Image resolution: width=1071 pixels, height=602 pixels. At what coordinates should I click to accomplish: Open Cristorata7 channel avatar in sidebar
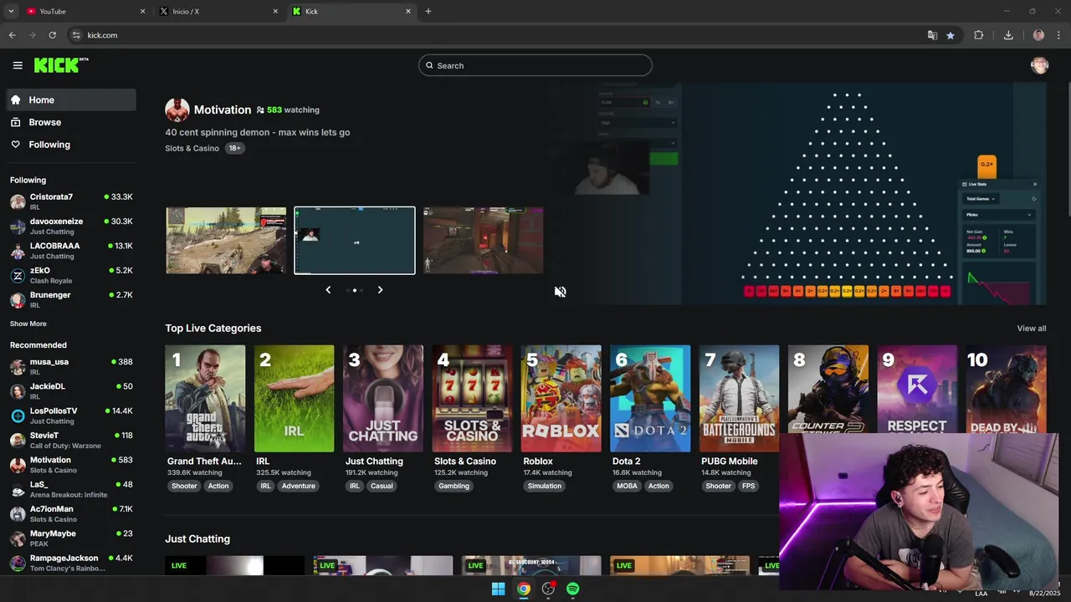[x=18, y=202]
